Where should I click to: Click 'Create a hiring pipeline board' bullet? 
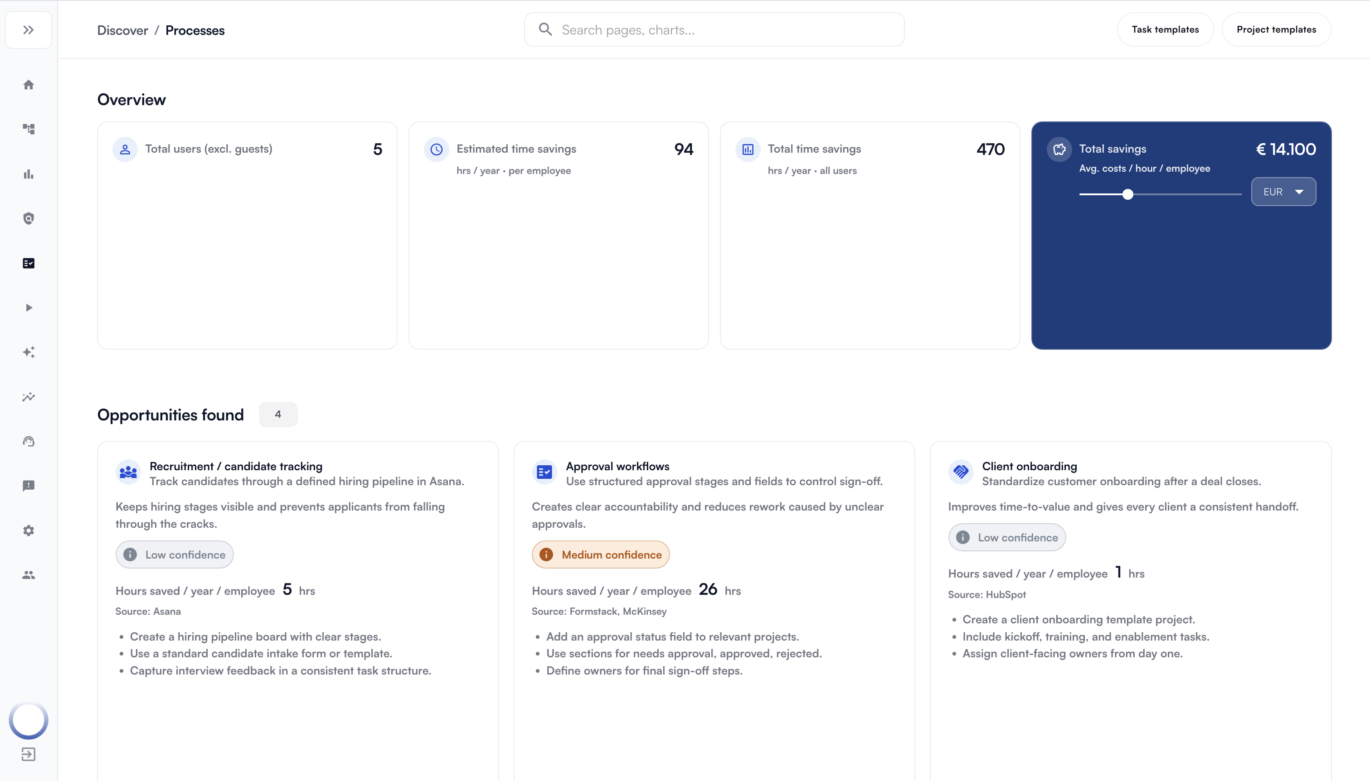click(255, 636)
